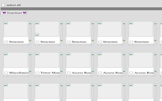Tick the third Structure checkbox in the row
This screenshot has height=101, width=162.
coord(69,42)
